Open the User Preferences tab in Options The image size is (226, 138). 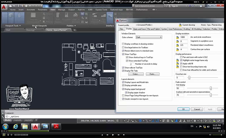tap(175, 29)
